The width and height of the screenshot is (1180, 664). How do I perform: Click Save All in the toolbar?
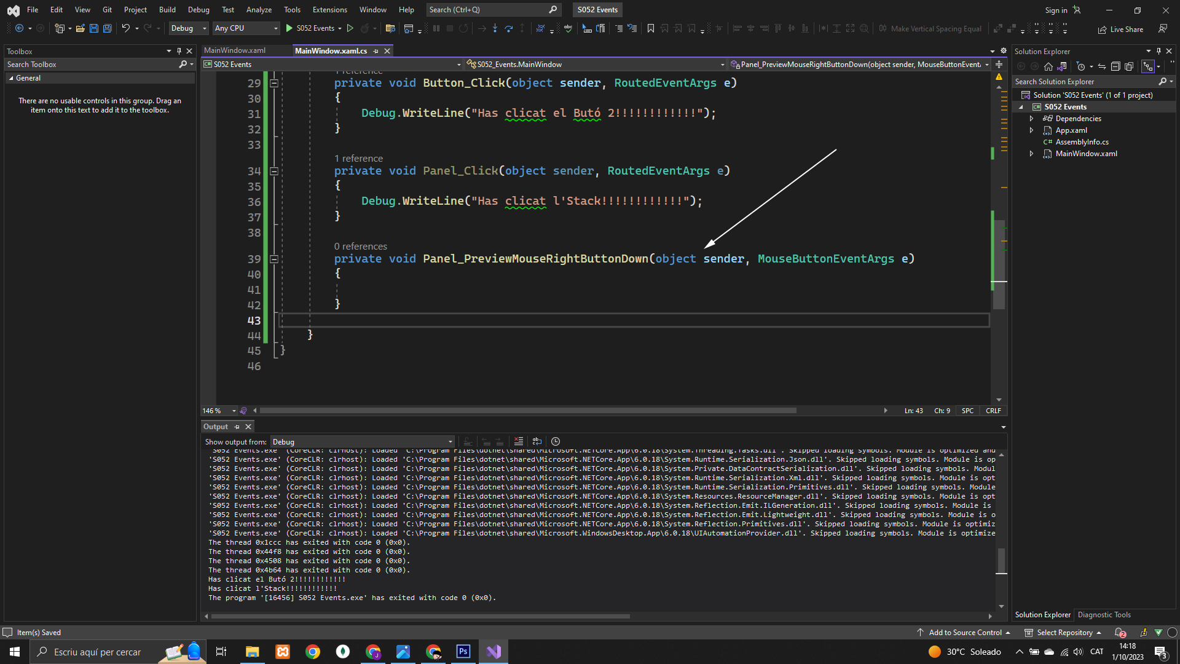pyautogui.click(x=107, y=28)
